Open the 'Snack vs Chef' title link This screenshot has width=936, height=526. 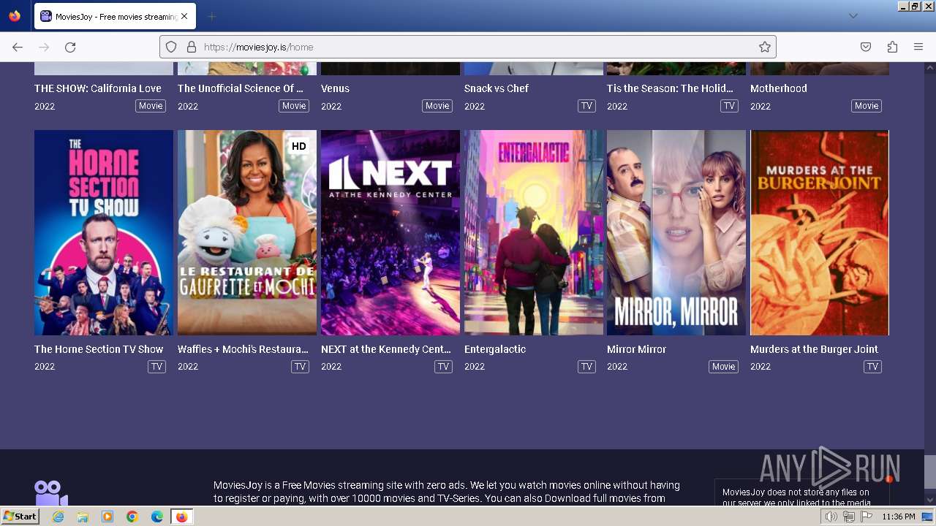(497, 88)
